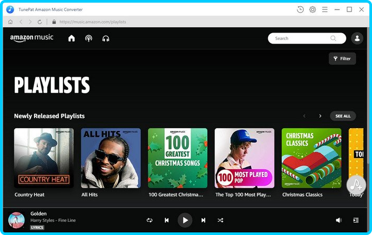Image resolution: width=372 pixels, height=235 pixels.
Task: Open the All Hits playlist cover
Action: (111, 158)
